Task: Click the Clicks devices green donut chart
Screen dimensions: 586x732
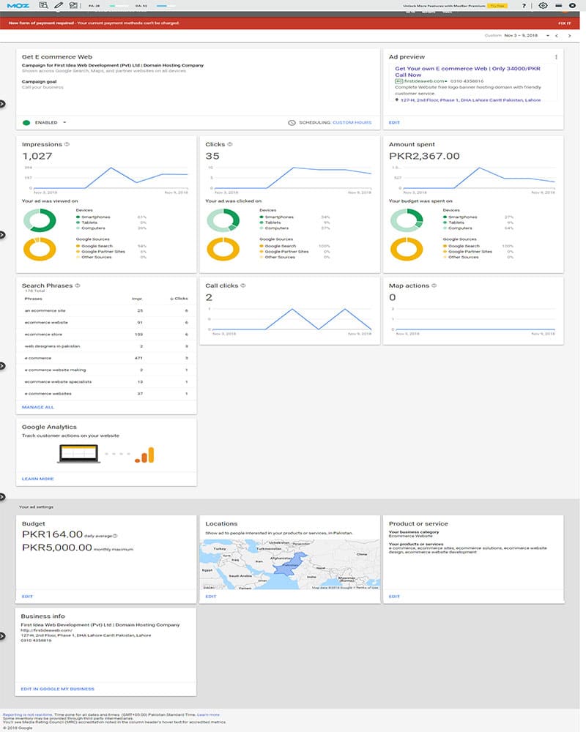Action: tap(223, 220)
